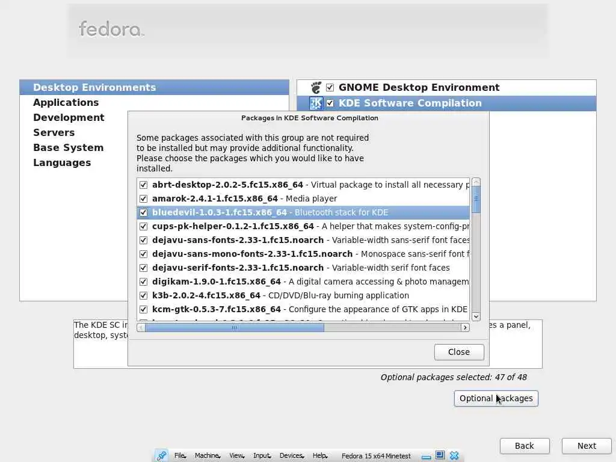Open the View menu in VM toolbar
The image size is (616, 462).
(236, 456)
